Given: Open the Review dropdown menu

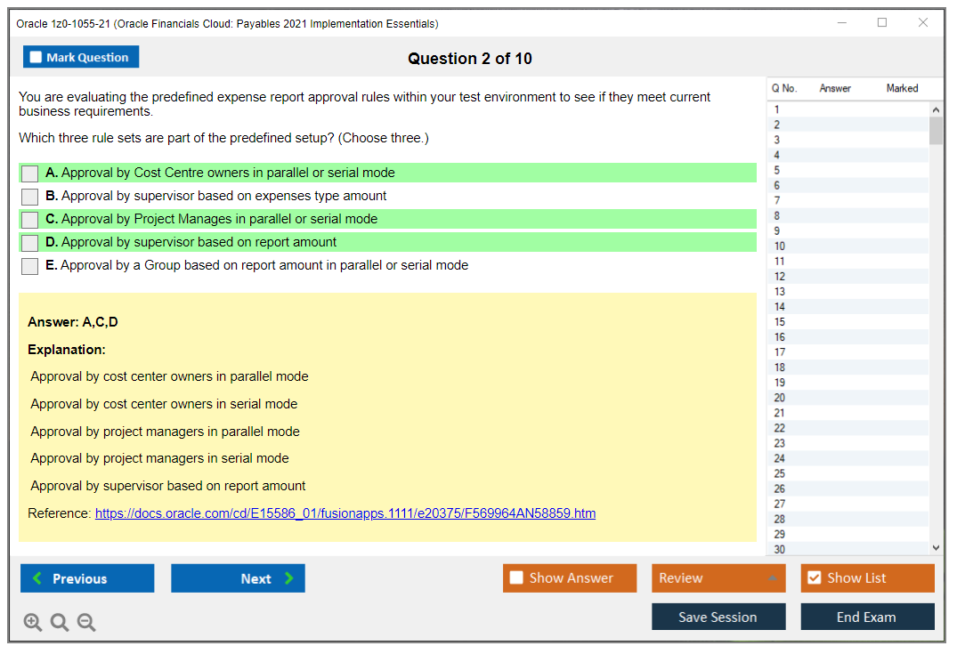Looking at the screenshot, I should tap(718, 577).
